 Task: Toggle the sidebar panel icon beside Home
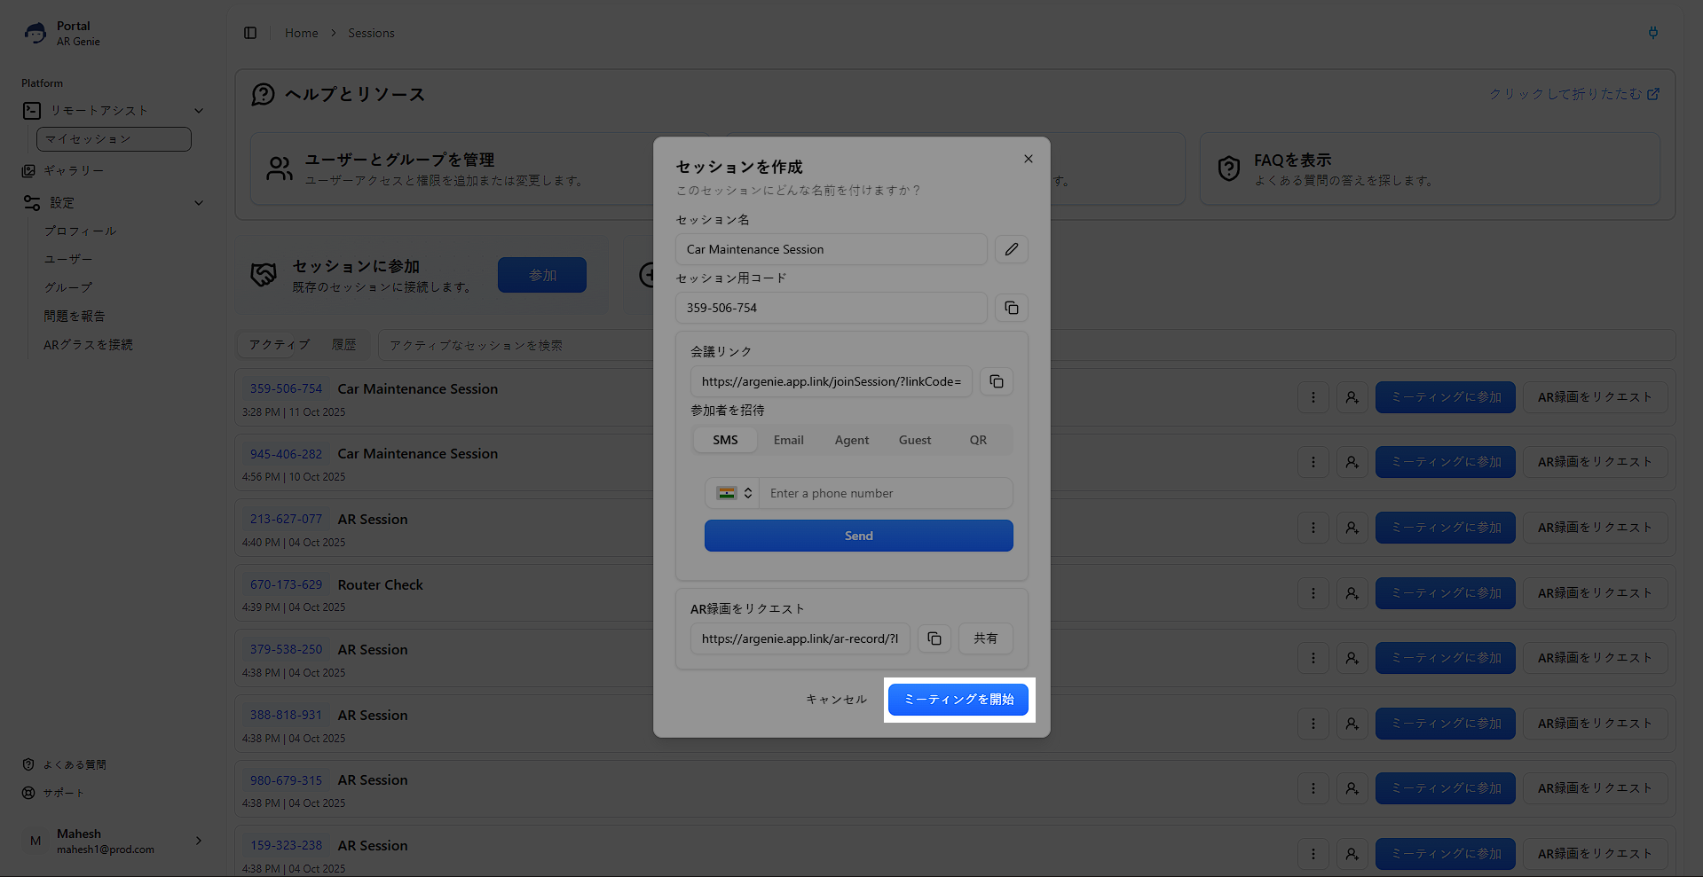click(x=250, y=33)
